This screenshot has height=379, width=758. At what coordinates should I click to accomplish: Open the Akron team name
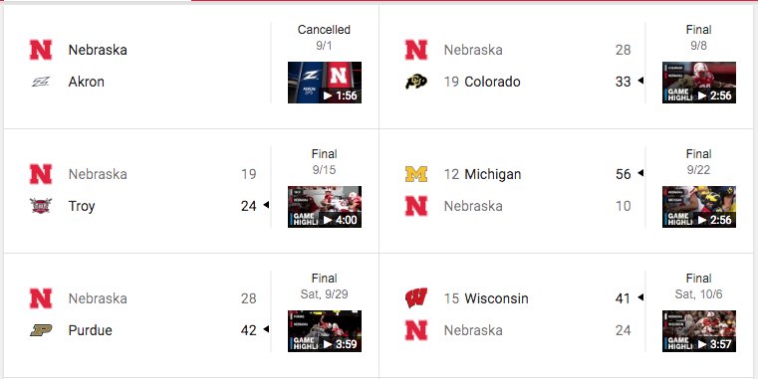coord(86,82)
